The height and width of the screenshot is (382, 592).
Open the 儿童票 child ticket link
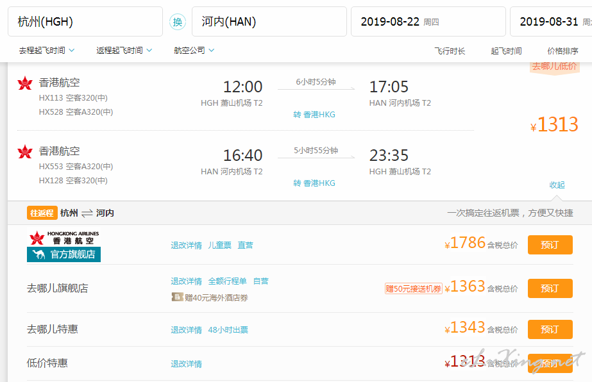click(220, 245)
